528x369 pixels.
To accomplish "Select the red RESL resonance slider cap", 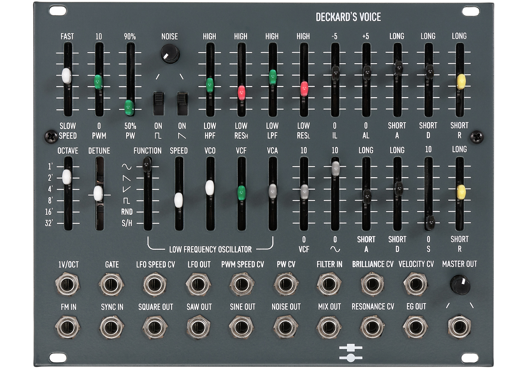I will pos(304,89).
